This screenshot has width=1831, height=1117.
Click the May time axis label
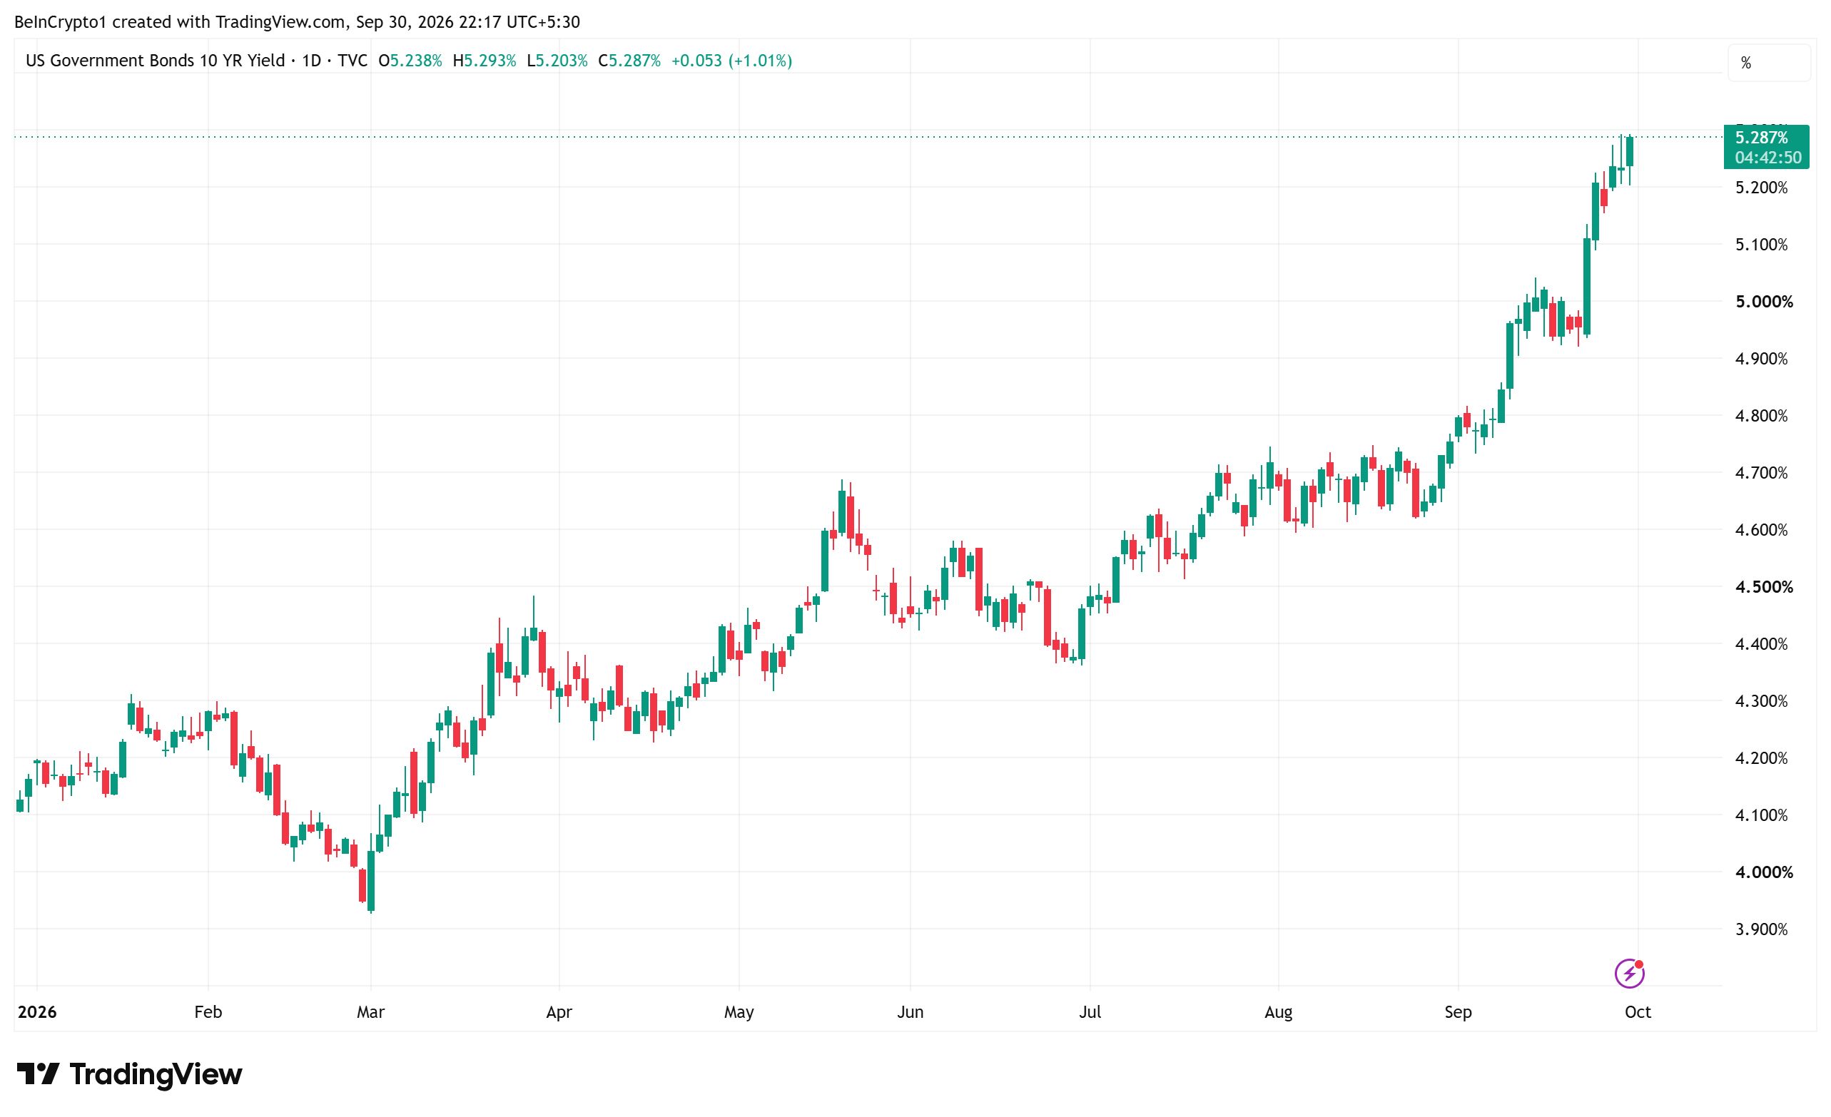click(x=739, y=1012)
